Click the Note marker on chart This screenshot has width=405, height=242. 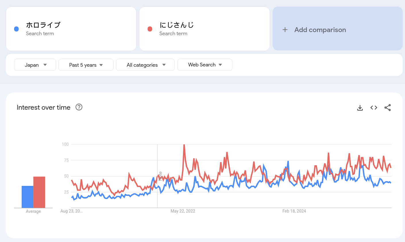tap(160, 176)
